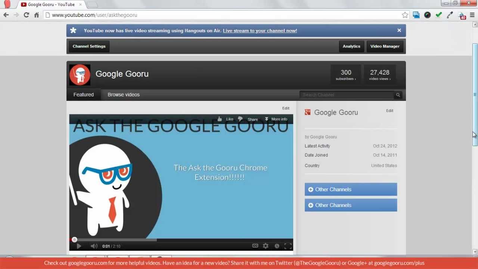Click the page vertical scrollbar thumb
Screen dimensions: 478x269
click(475, 95)
